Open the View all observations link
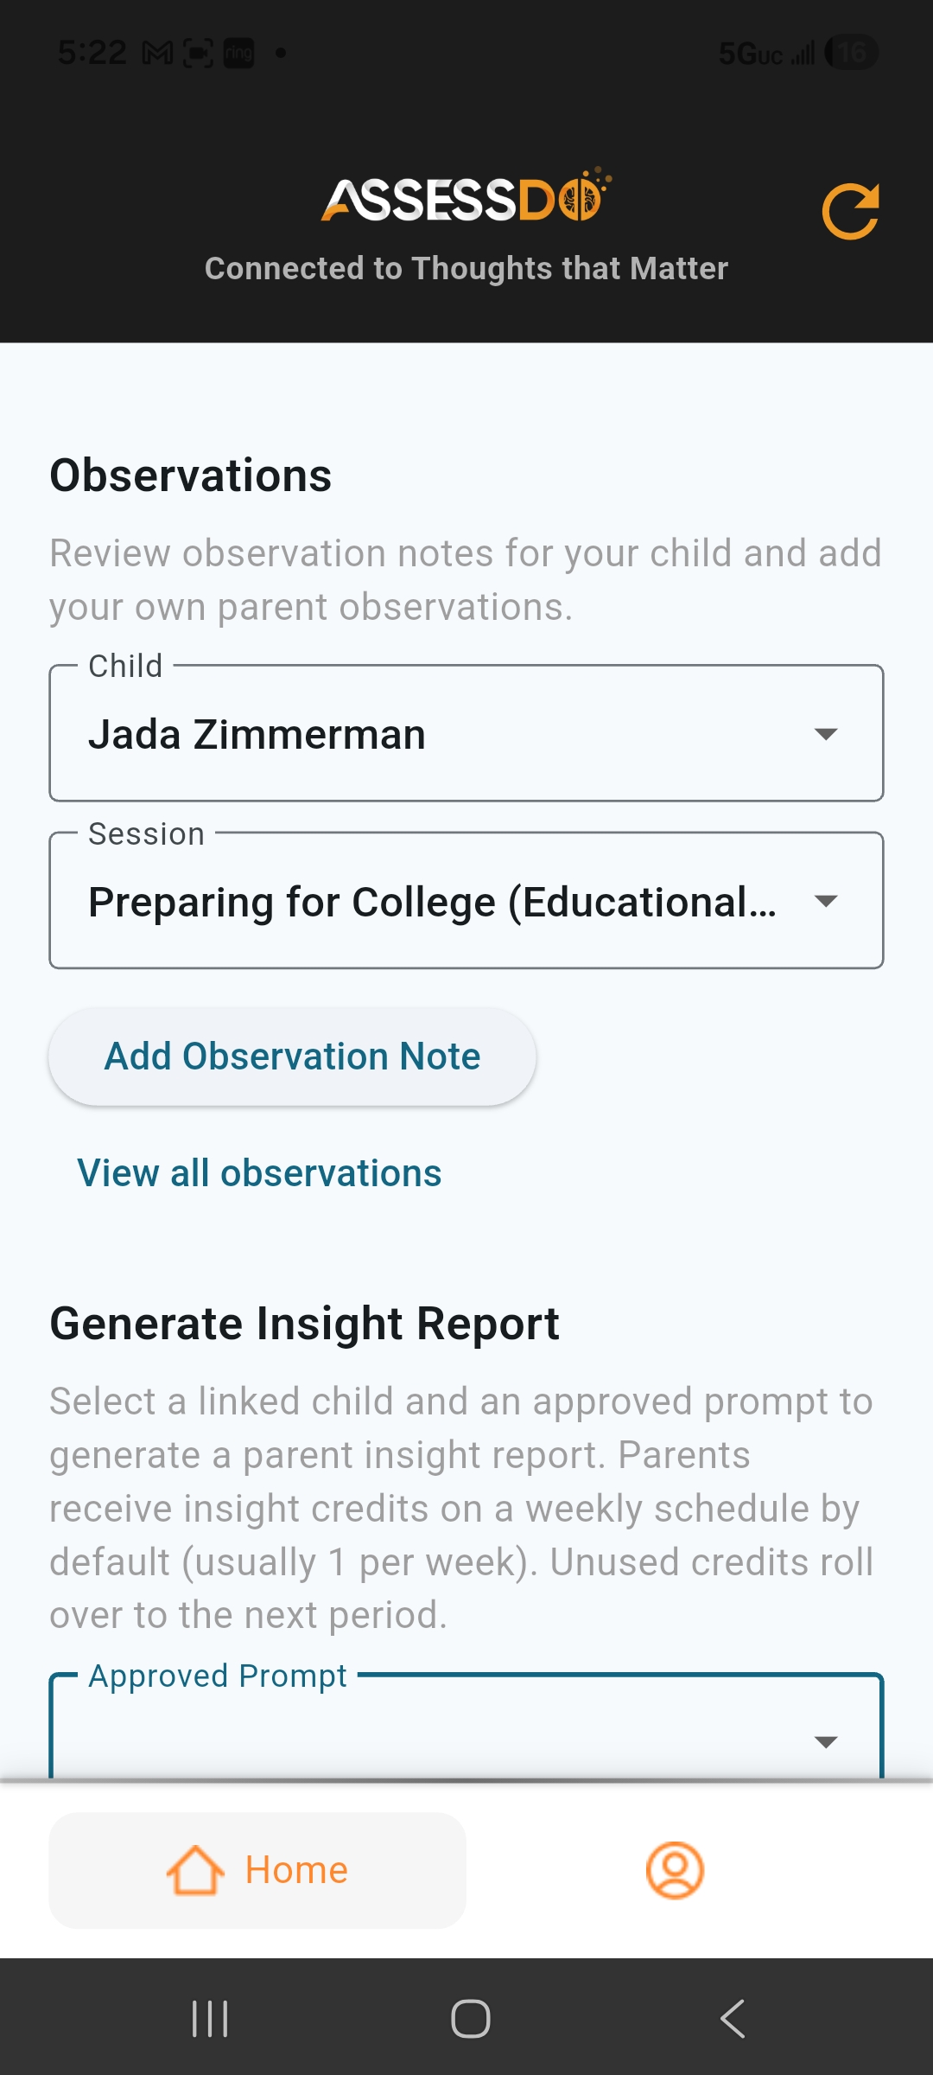 (x=259, y=1173)
